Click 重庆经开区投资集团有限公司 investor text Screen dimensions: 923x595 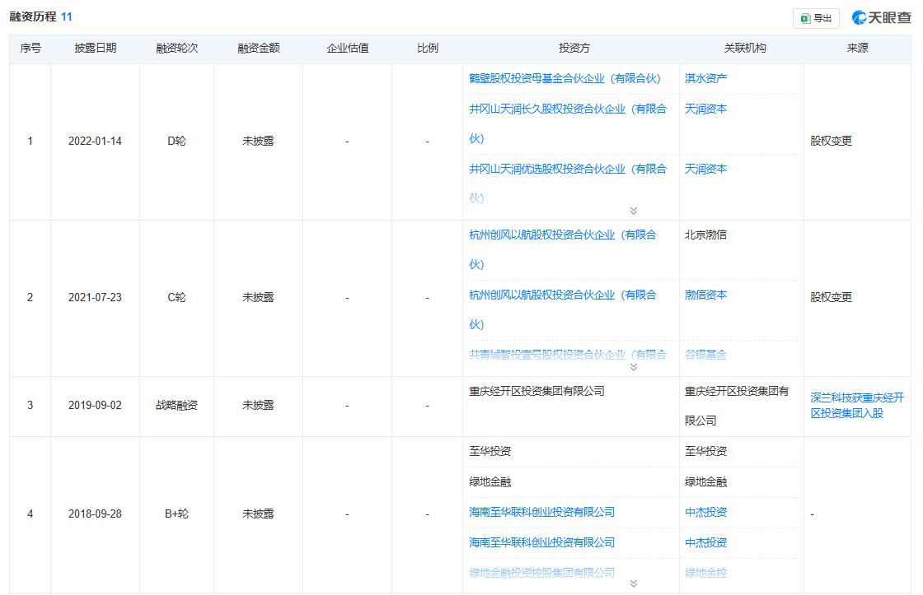point(536,391)
